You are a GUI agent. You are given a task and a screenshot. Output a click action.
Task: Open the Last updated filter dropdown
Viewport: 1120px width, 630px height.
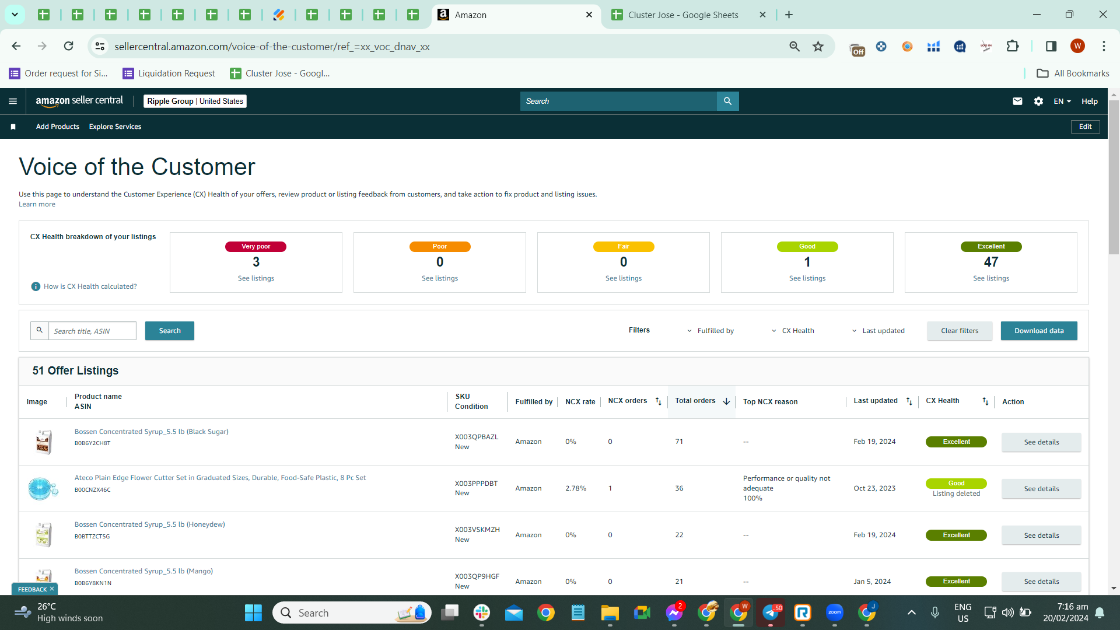878,331
